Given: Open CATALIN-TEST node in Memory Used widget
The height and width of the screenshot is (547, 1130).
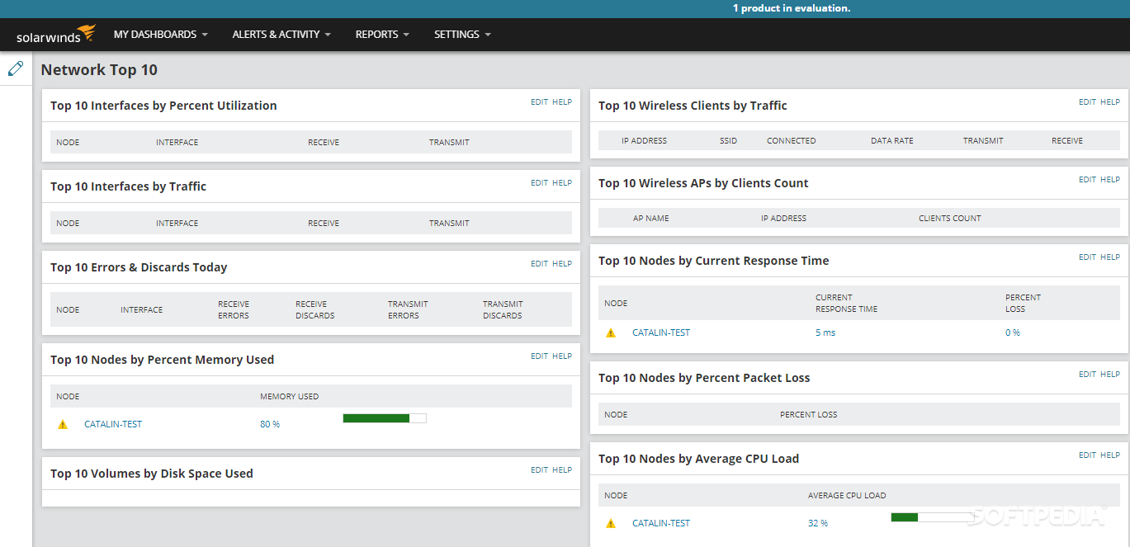Looking at the screenshot, I should [x=113, y=424].
